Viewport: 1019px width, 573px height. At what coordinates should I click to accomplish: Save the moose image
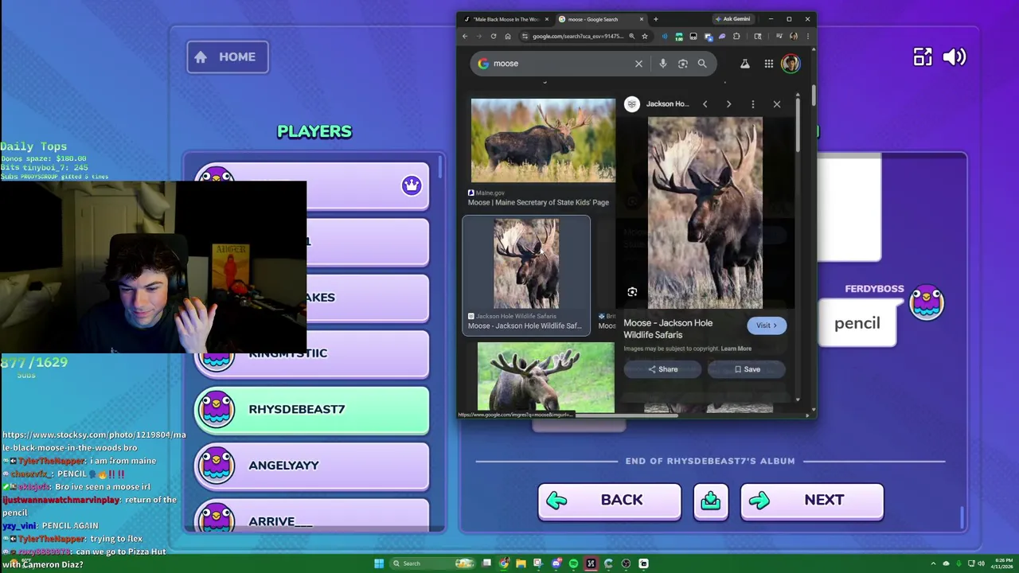(747, 369)
